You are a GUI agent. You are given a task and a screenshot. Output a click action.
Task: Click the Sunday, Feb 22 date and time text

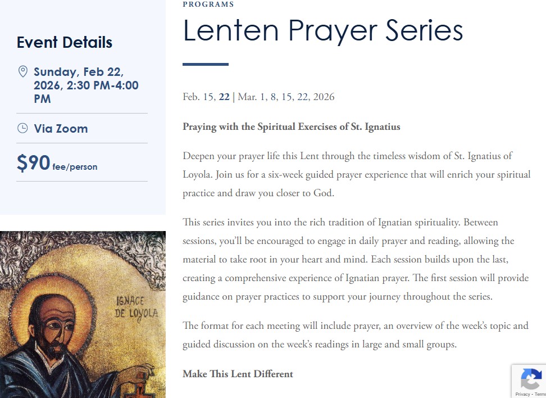(x=86, y=85)
